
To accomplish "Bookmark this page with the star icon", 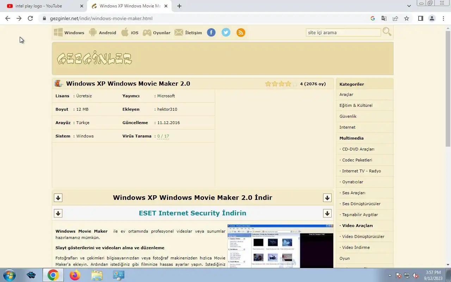I will coord(407,18).
